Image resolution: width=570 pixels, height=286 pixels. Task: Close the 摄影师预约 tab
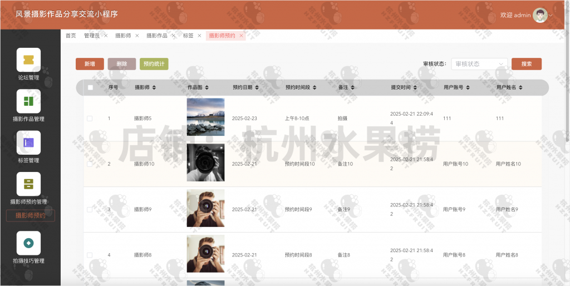(x=241, y=36)
